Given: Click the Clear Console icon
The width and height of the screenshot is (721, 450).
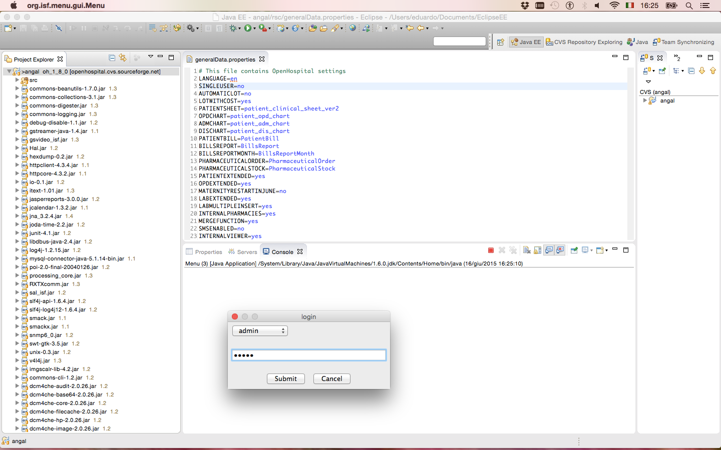Looking at the screenshot, I should [527, 250].
